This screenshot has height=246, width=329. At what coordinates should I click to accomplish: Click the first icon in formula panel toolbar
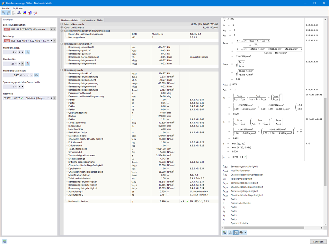[225, 233]
